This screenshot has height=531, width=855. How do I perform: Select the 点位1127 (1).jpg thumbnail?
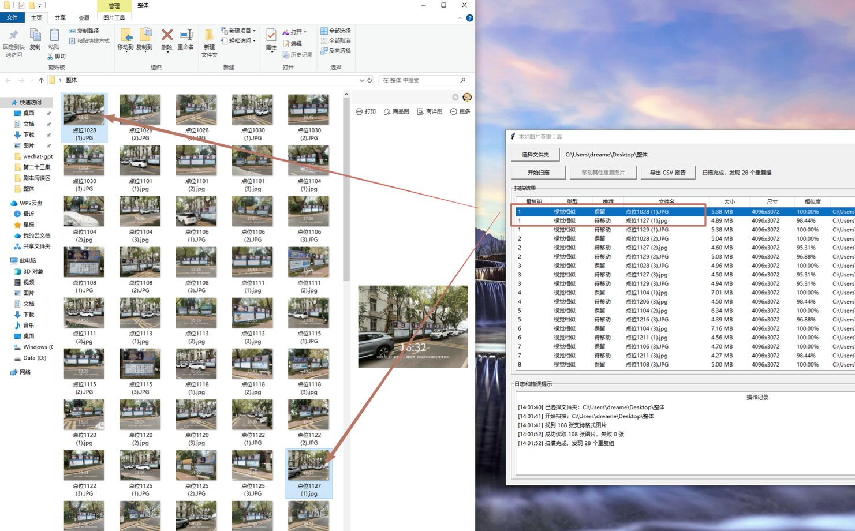click(309, 473)
